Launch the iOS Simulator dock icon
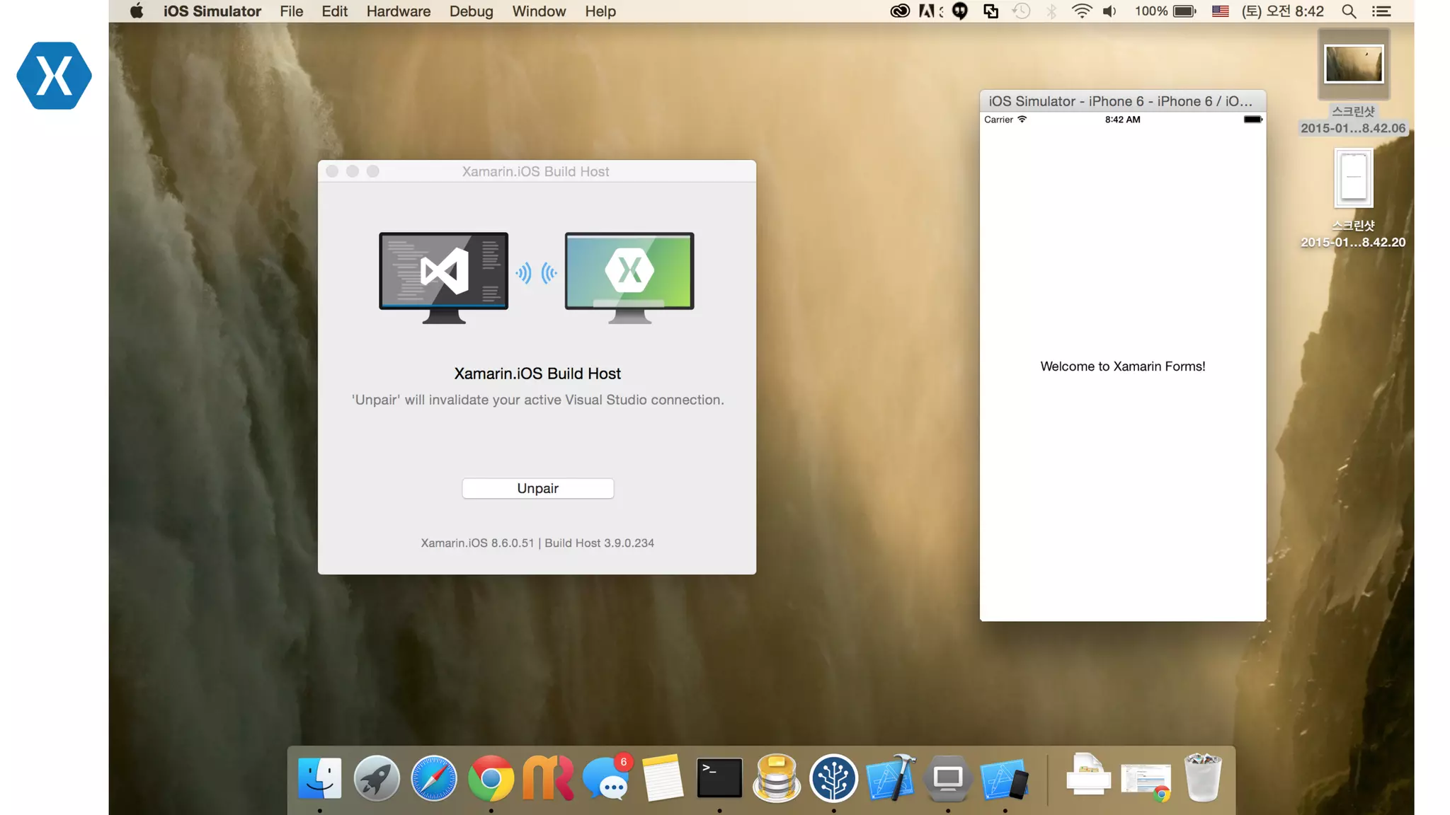The image size is (1450, 815). pyautogui.click(x=1004, y=778)
